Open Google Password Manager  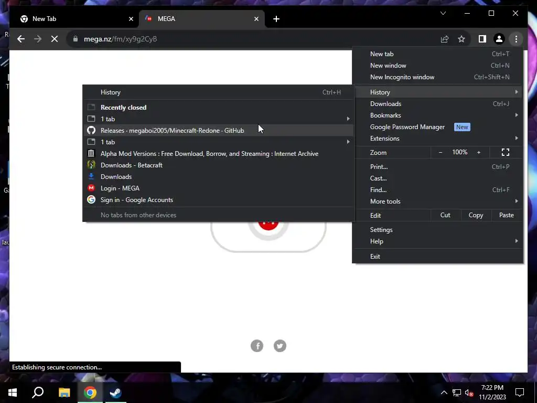pos(438,127)
